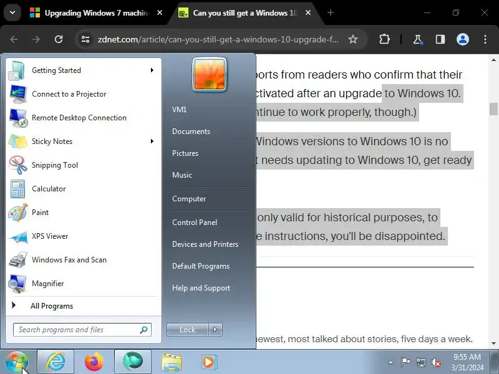Screen dimensions: 499x374
Task: Open Devices and Printers
Action: click(205, 244)
